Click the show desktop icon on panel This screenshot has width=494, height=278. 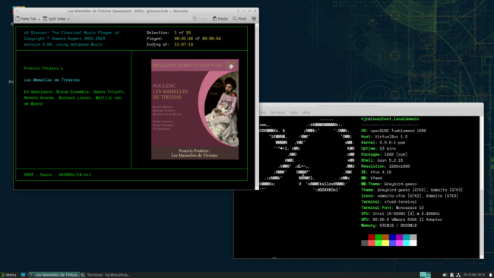click(23, 275)
